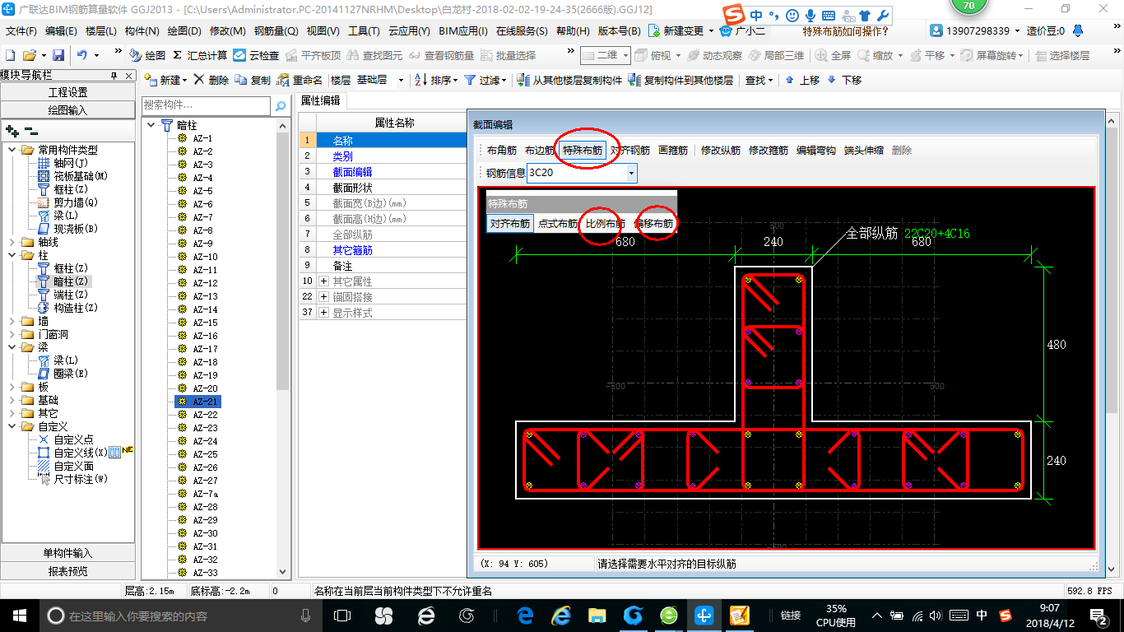The height and width of the screenshot is (632, 1124).
Task: Open the BIM应用(I) menu
Action: 463,30
